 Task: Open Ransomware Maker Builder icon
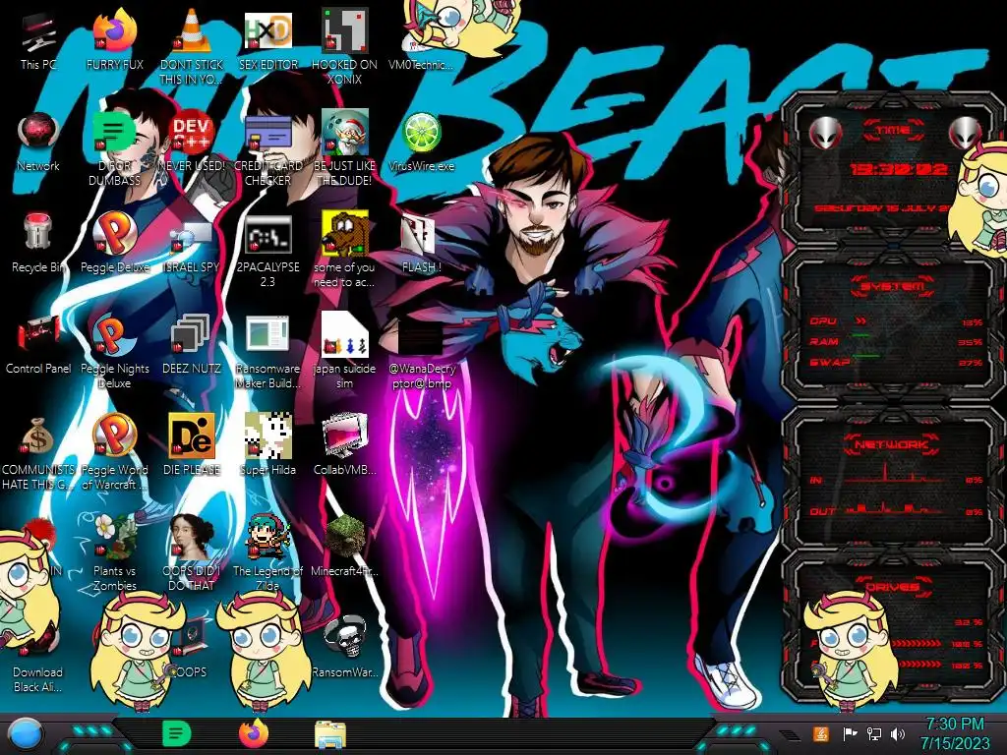[267, 351]
